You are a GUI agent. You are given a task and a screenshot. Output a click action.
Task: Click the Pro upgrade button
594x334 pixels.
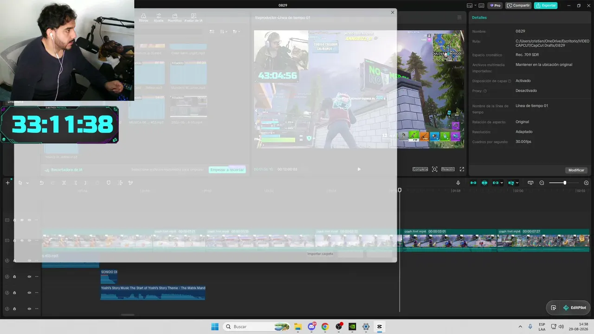[x=495, y=6]
